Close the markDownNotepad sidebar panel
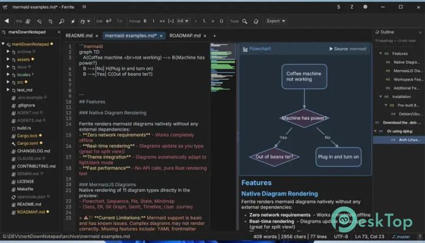425x243 pixels. (59, 32)
